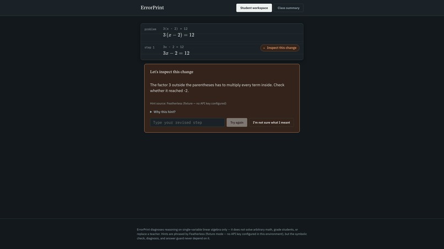Click the 'problem' row label
Viewport: 444px width, 249px height.
pyautogui.click(x=150, y=29)
